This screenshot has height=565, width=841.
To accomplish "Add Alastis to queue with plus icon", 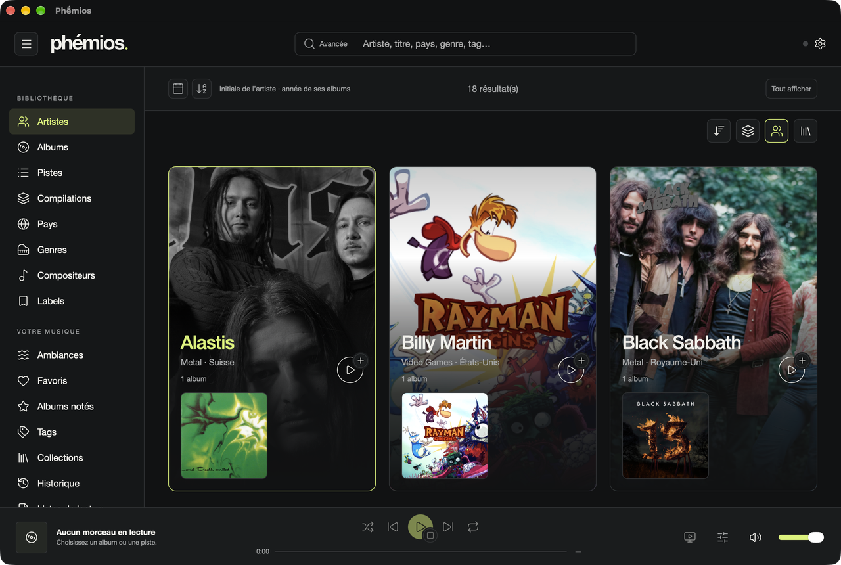I will click(x=361, y=361).
